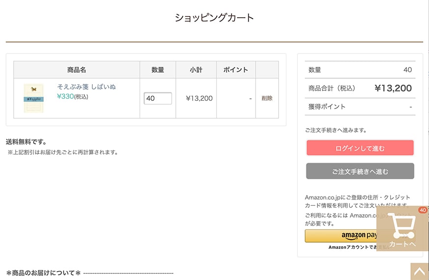Click the 数量 column header in the table

158,70
